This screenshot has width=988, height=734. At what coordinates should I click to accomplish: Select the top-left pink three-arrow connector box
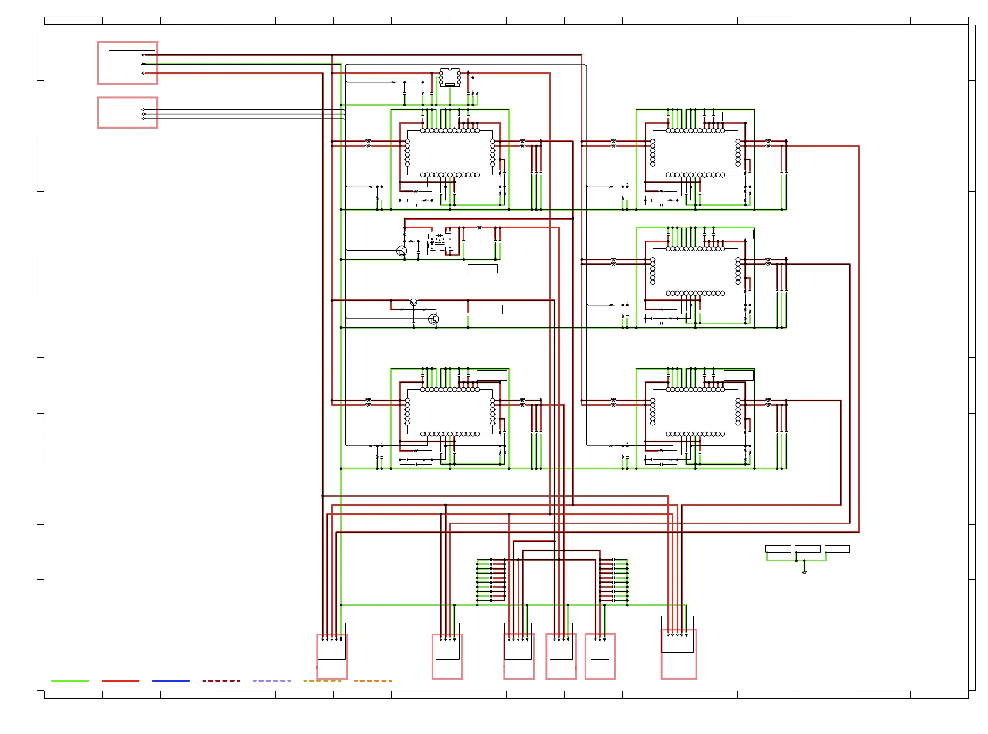pos(128,63)
